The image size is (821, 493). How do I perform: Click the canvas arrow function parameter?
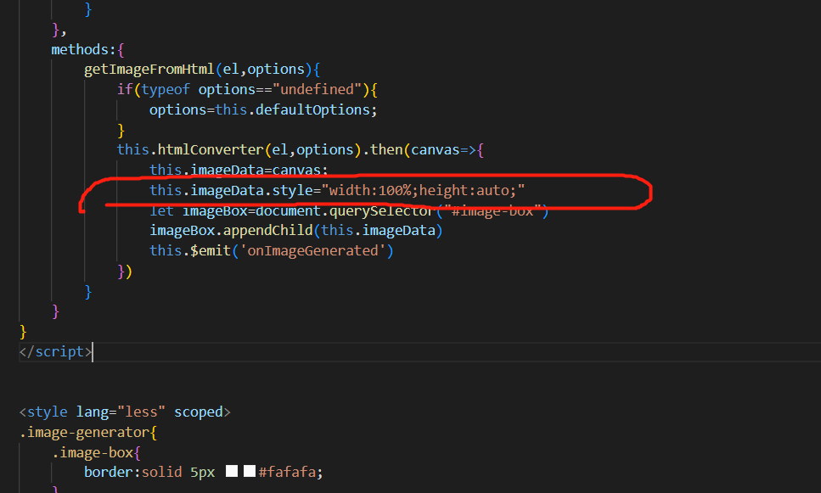436,149
